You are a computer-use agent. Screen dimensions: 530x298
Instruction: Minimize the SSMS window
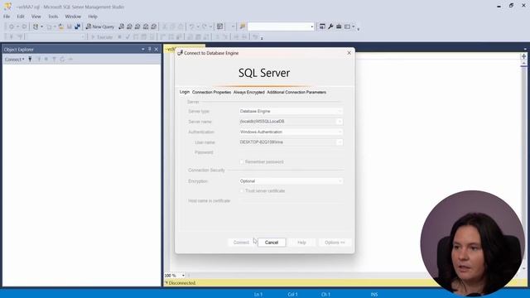[x=499, y=6]
